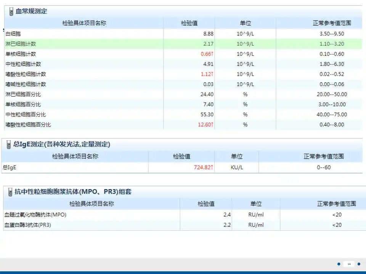366x274 pixels.
Task: Click 检验具体项目名称 header in MPO、PR3 table
Action: pos(91,204)
